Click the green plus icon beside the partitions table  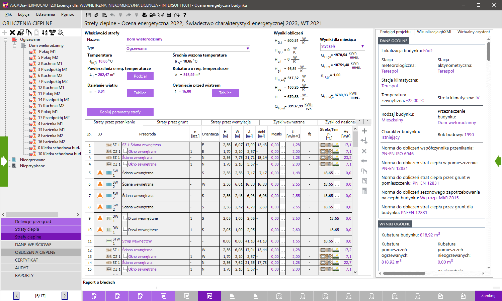pos(364,131)
